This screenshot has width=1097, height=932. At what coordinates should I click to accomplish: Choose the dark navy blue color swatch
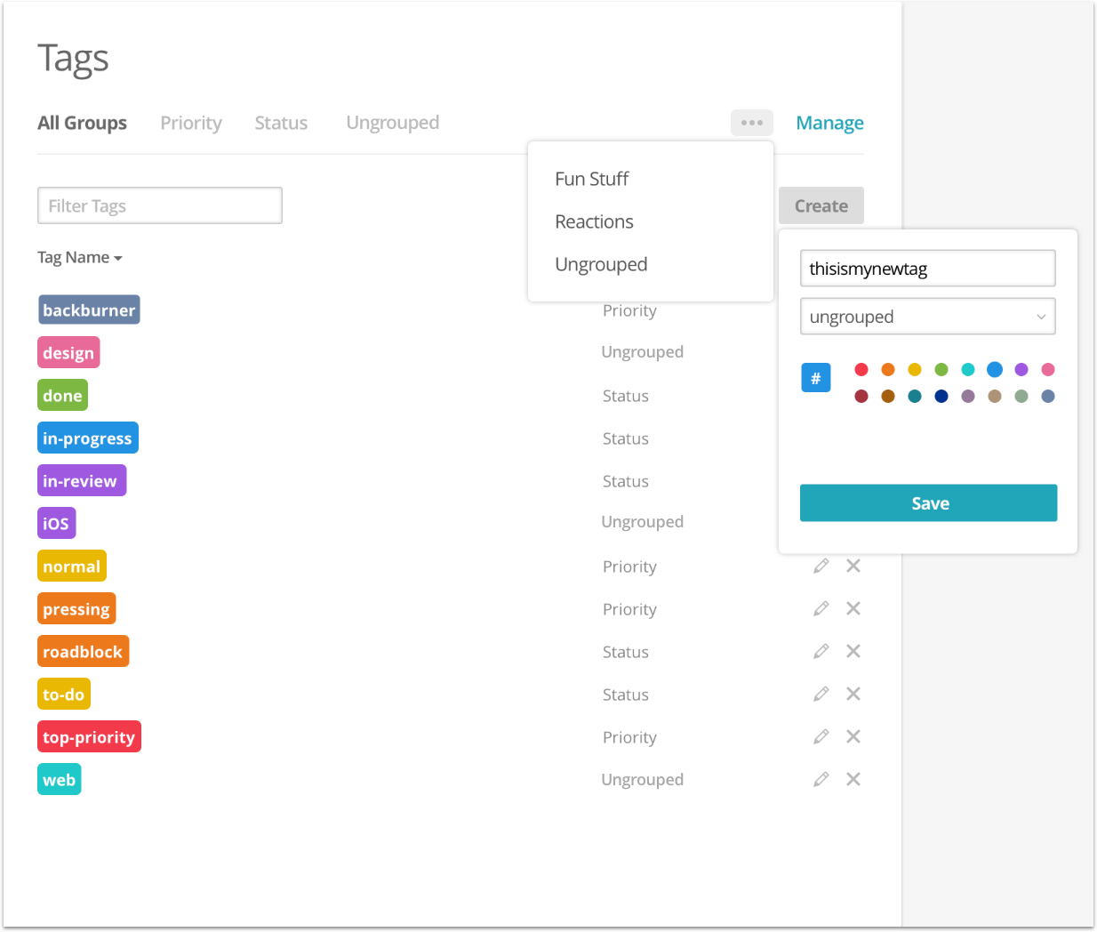[941, 396]
